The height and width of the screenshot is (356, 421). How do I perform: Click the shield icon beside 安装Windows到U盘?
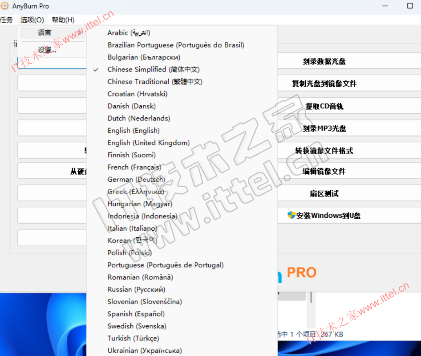pos(291,216)
